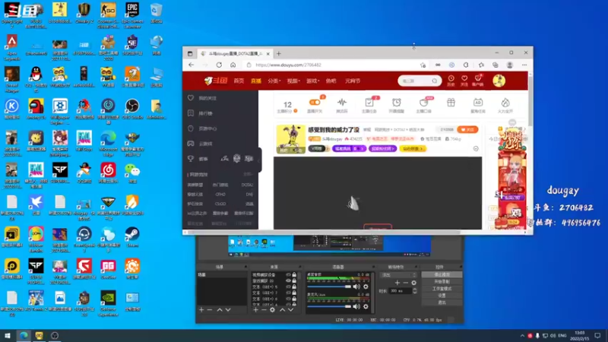Go back with the browser back arrow

(192, 65)
